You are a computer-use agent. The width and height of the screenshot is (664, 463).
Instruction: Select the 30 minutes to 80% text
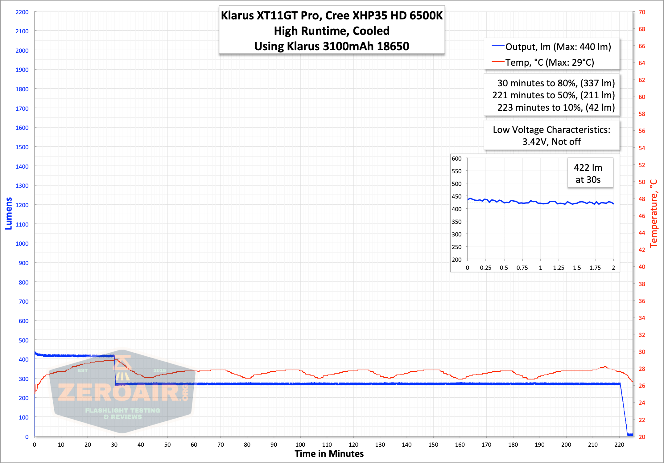[x=556, y=83]
